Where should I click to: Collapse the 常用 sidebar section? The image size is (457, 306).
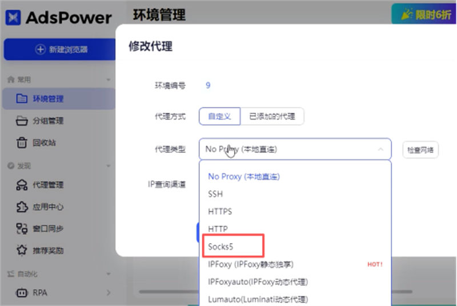109,80
